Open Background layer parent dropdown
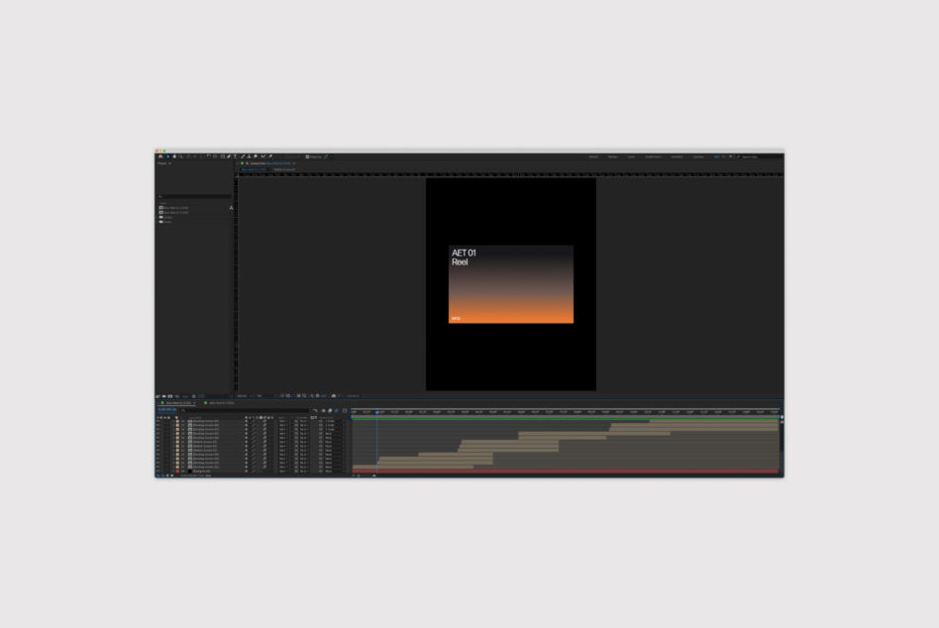The height and width of the screenshot is (628, 939). click(332, 471)
